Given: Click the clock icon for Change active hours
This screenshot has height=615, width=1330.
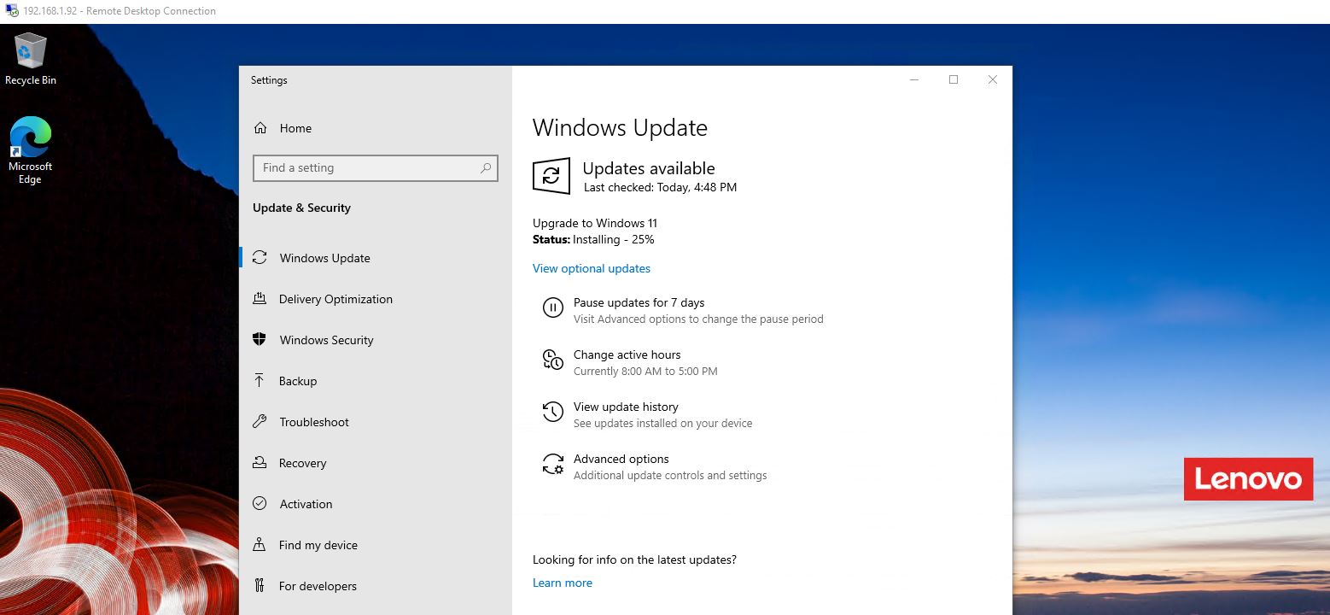Looking at the screenshot, I should 552,360.
